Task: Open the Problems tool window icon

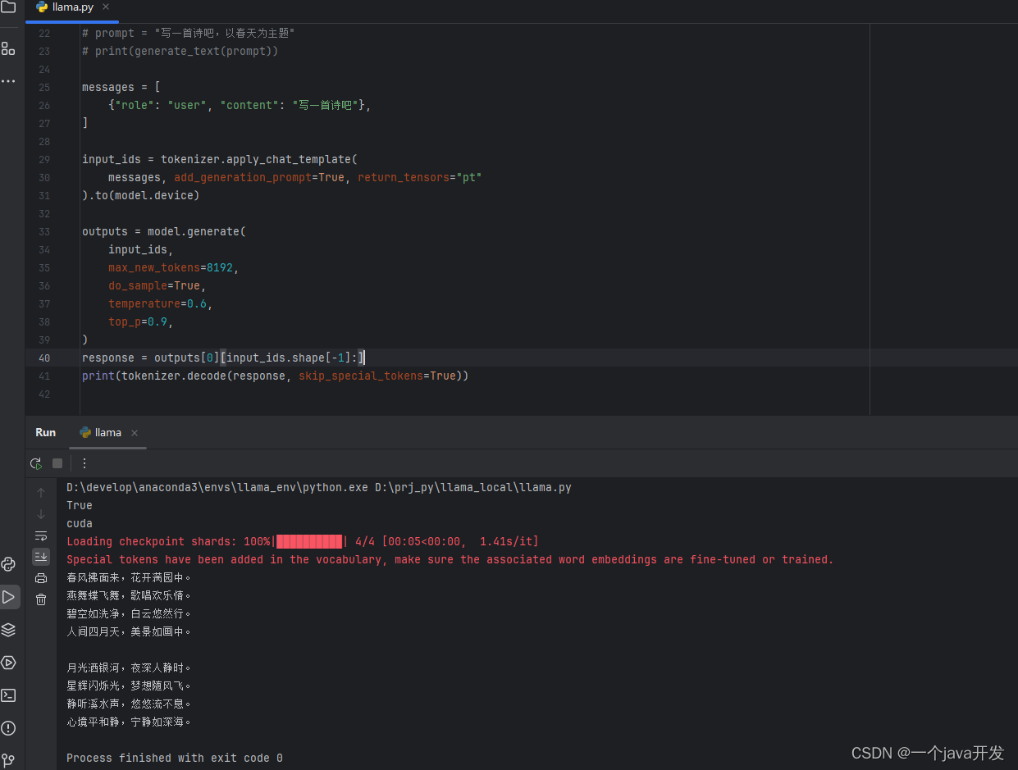Action: pyautogui.click(x=8, y=728)
